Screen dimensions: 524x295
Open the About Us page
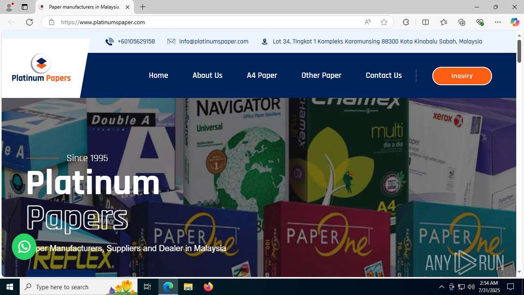(x=208, y=75)
